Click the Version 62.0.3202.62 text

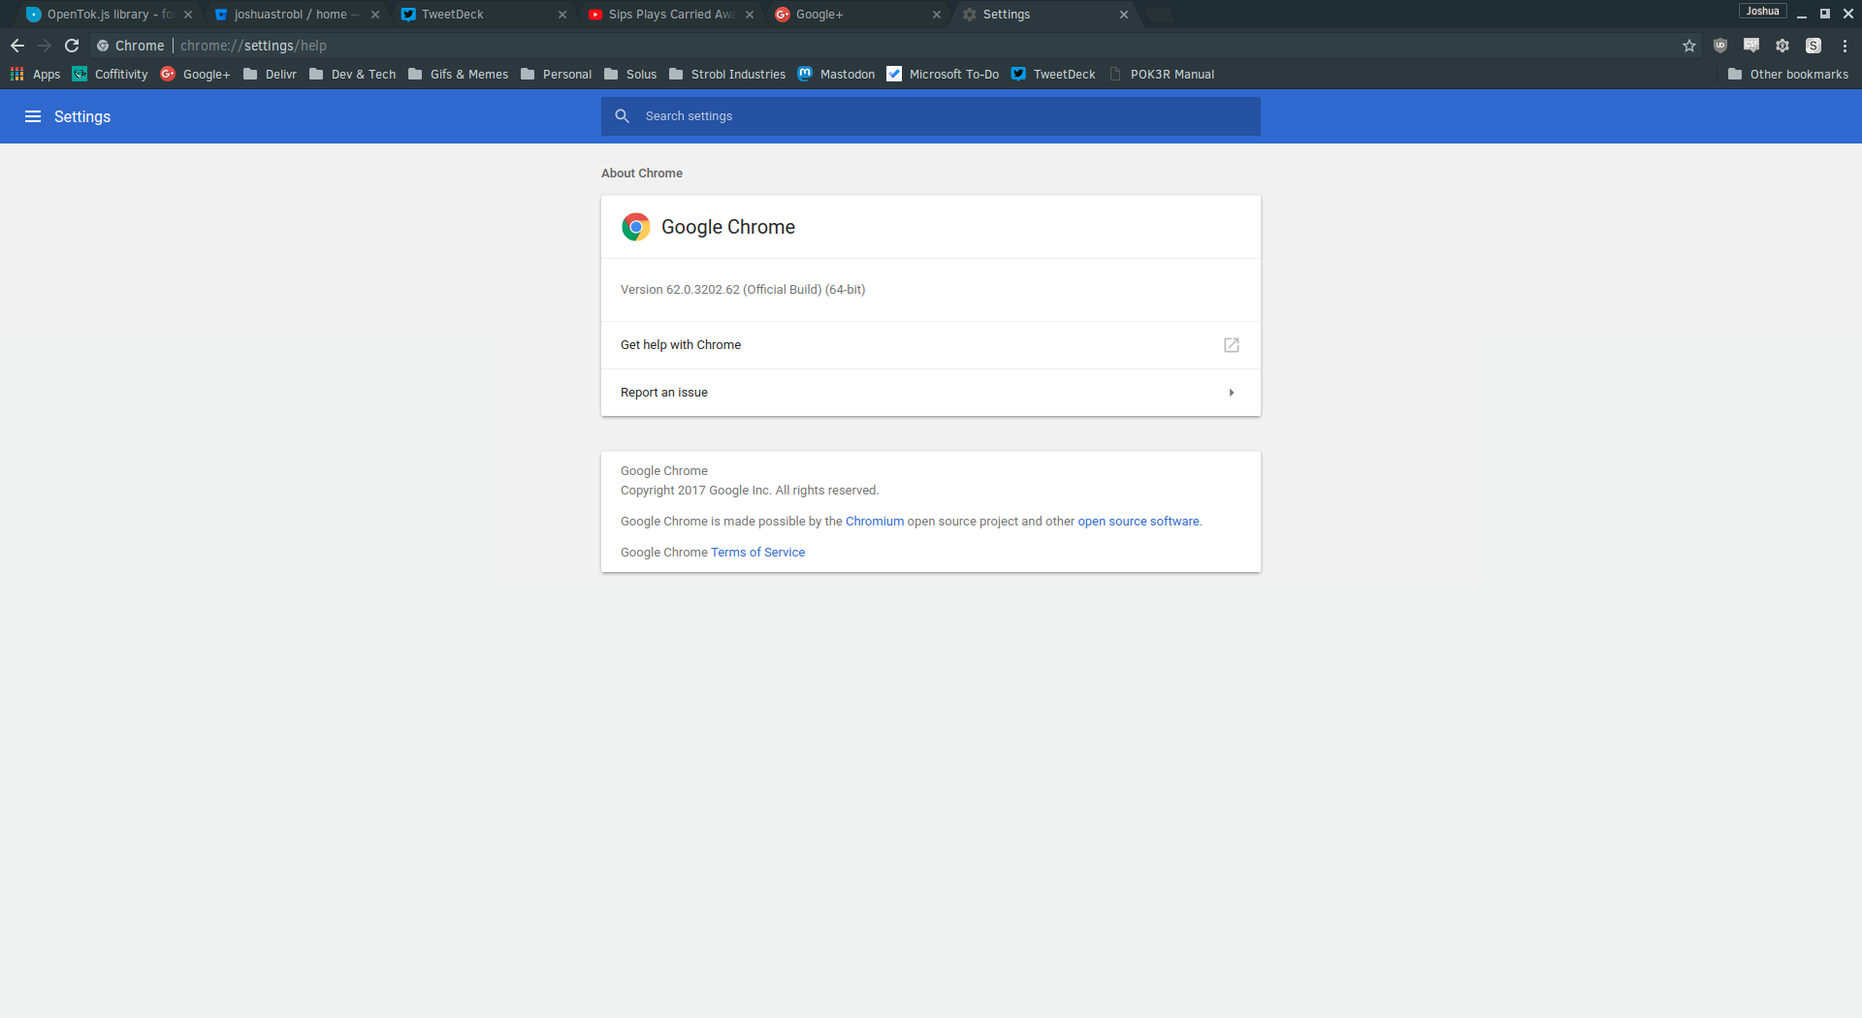point(743,290)
